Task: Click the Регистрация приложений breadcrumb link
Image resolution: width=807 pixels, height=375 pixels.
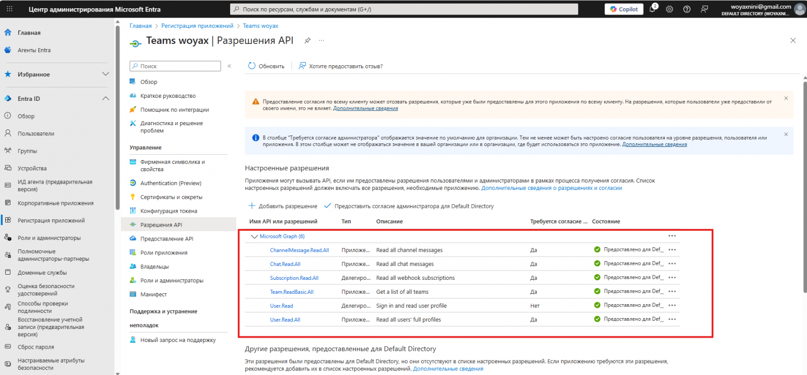Action: tap(197, 25)
